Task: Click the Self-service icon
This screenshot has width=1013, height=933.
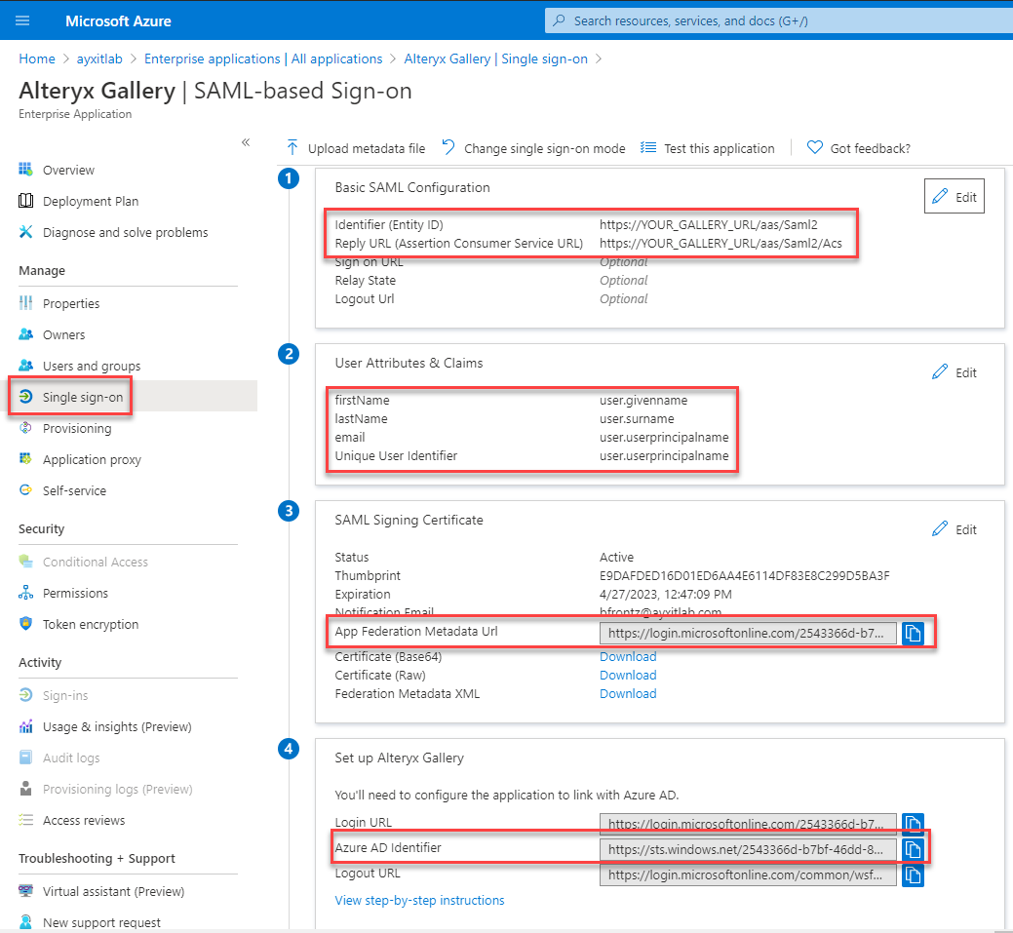Action: (x=26, y=489)
